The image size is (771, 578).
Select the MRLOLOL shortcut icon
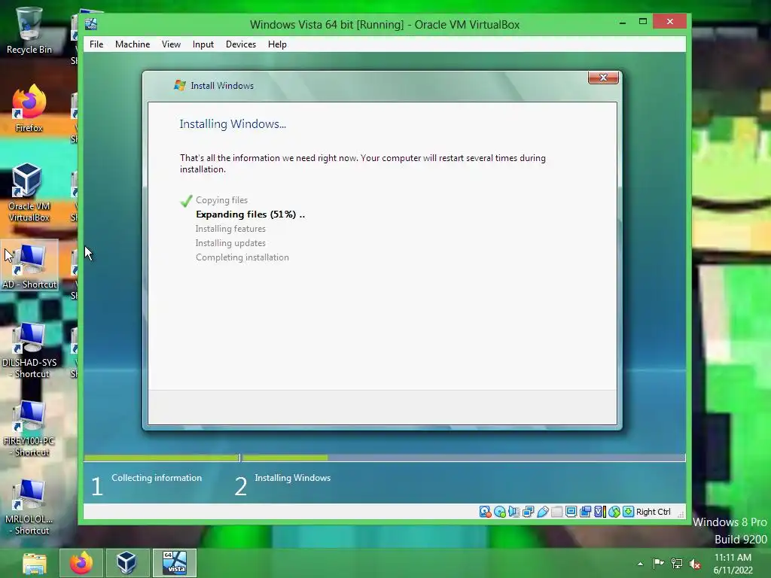click(29, 507)
